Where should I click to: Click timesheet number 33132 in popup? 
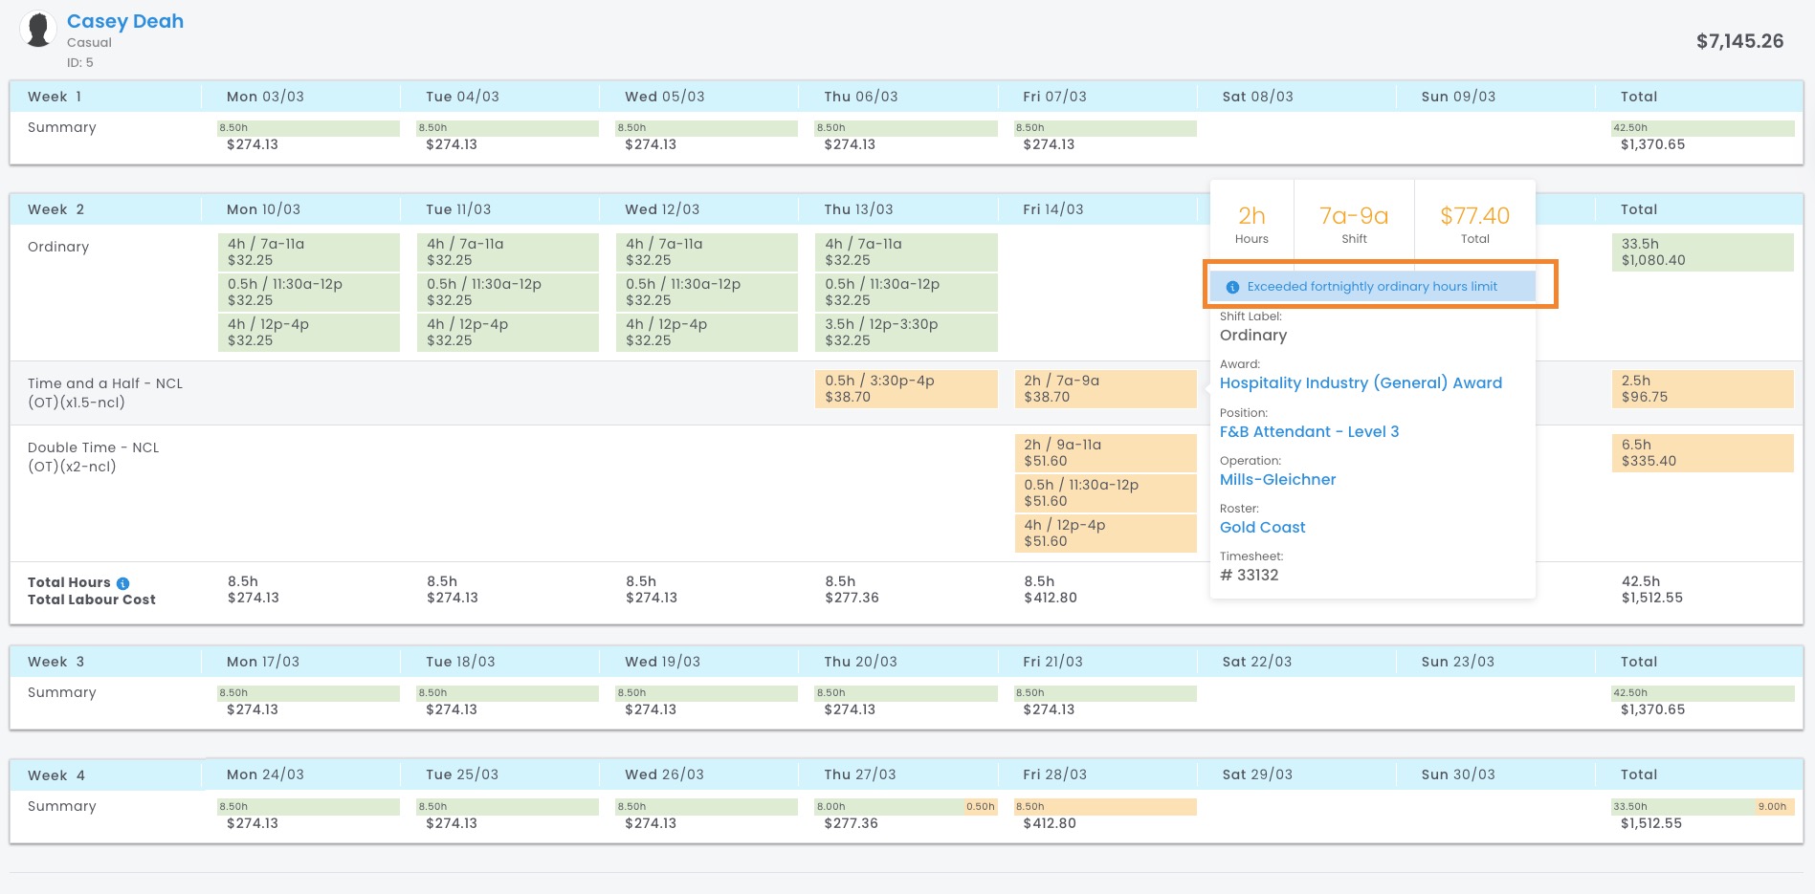pyautogui.click(x=1250, y=575)
